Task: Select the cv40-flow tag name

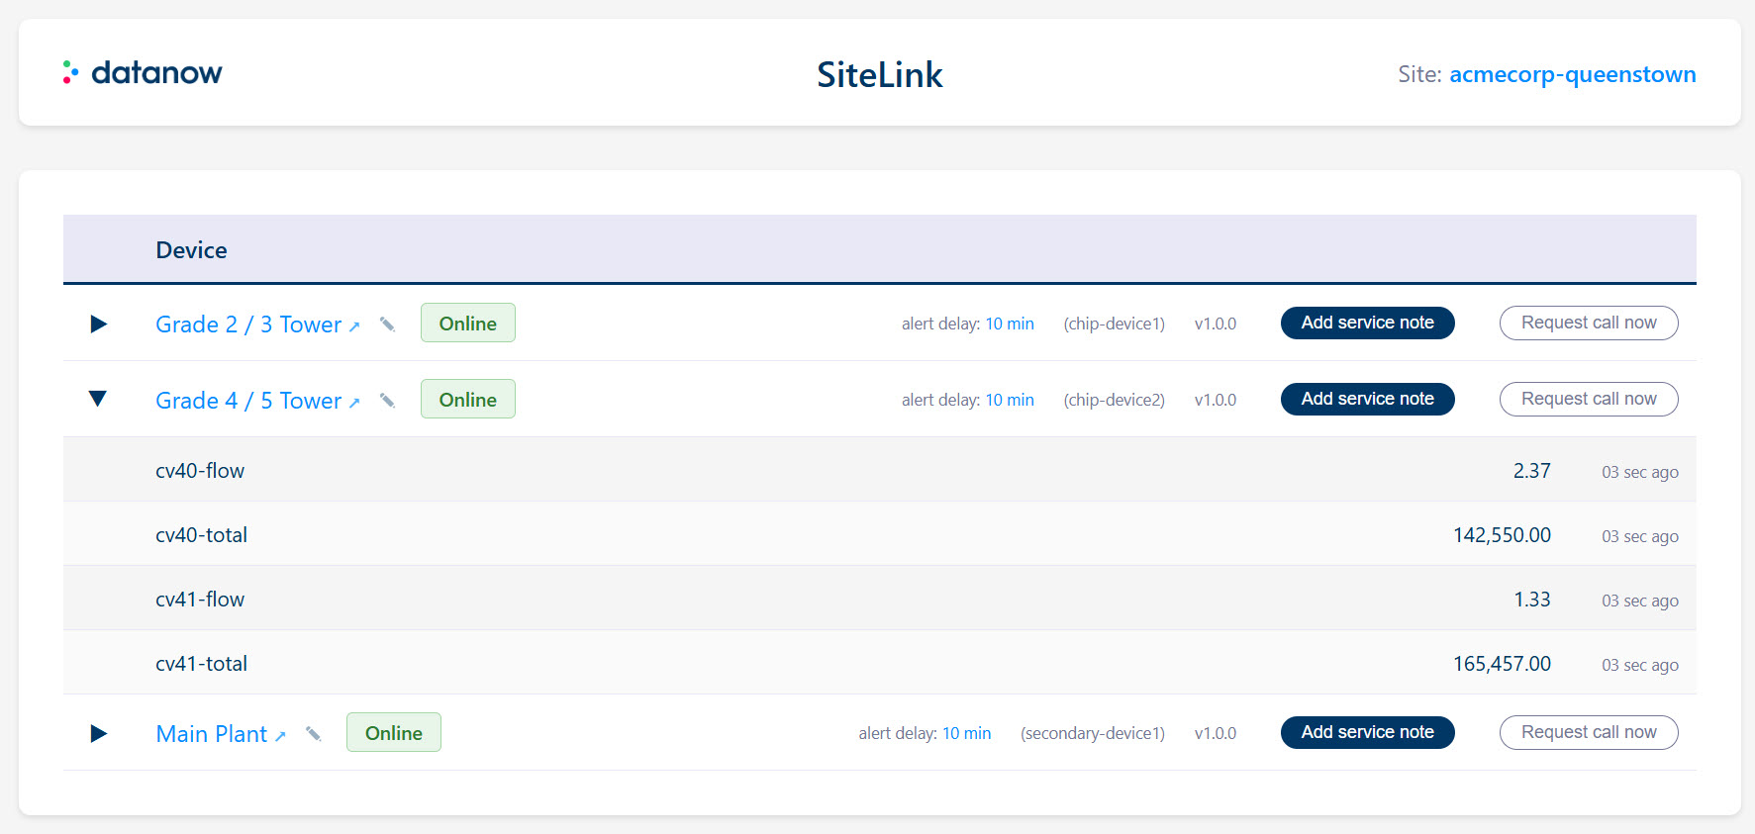Action: tap(200, 471)
